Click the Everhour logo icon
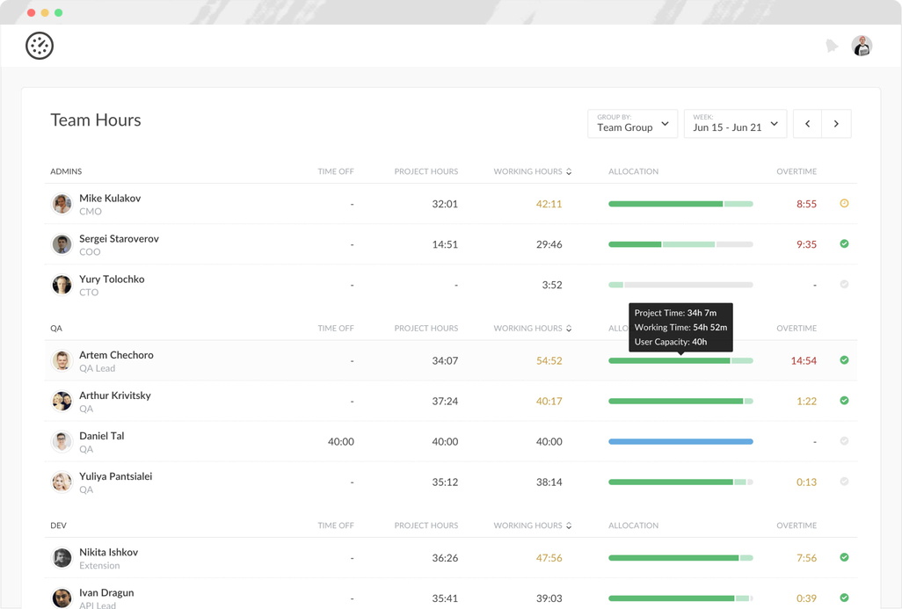 click(x=39, y=45)
